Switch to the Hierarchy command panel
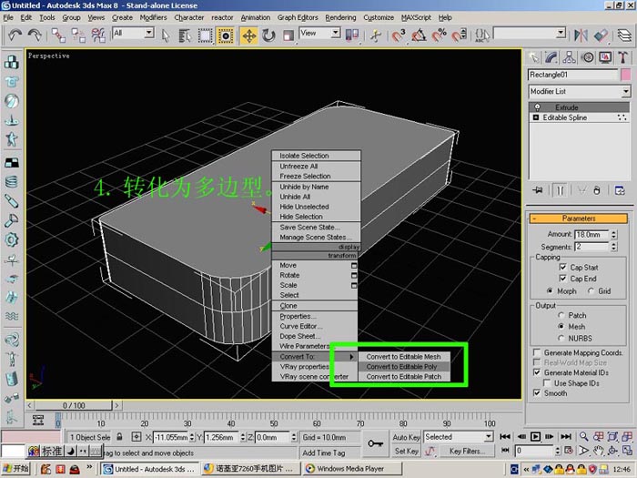 pyautogui.click(x=569, y=57)
